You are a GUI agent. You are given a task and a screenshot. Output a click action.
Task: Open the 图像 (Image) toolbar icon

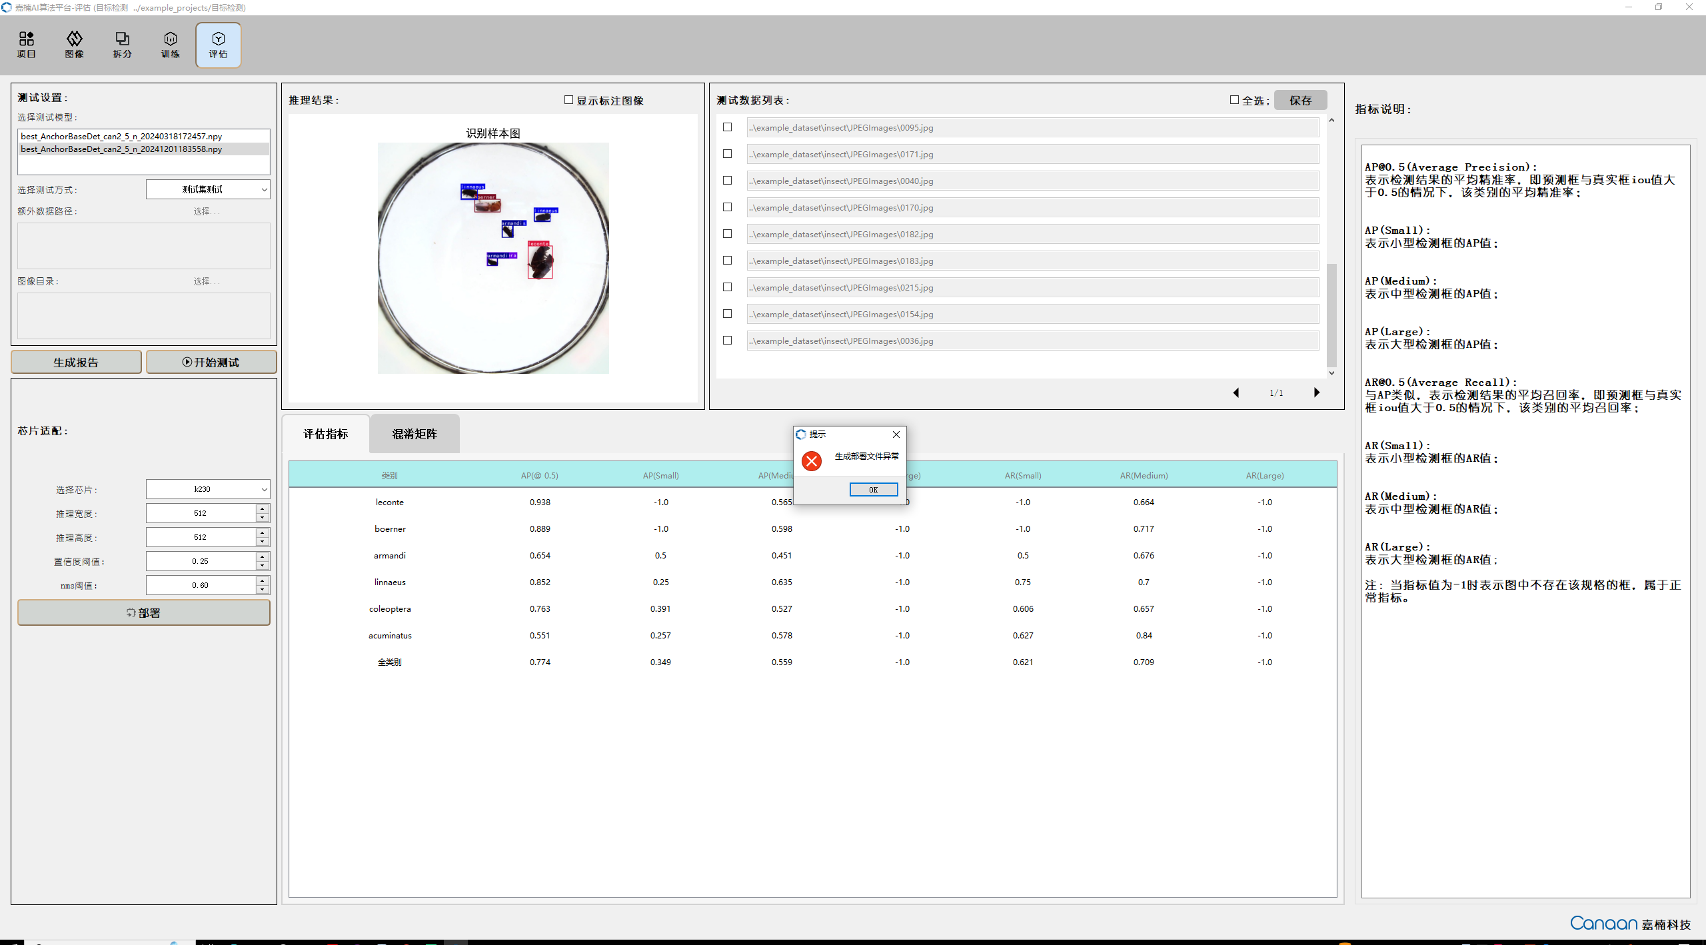[x=75, y=45]
